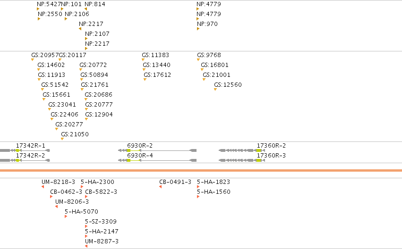Select the GS:21001 label
The height and width of the screenshot is (249, 402).
point(217,75)
